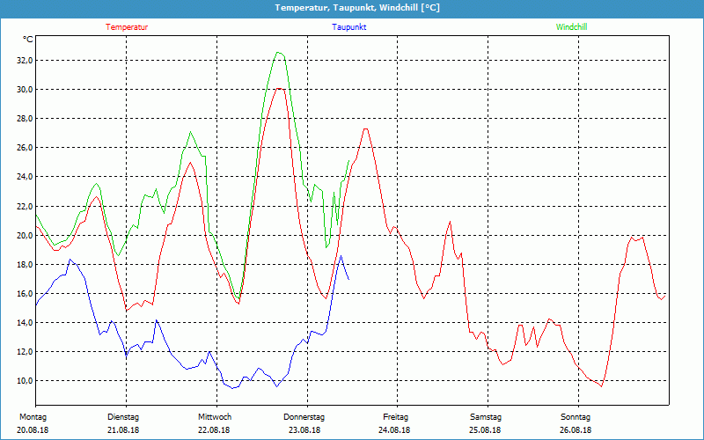Click the date 20.08.18

(33, 430)
